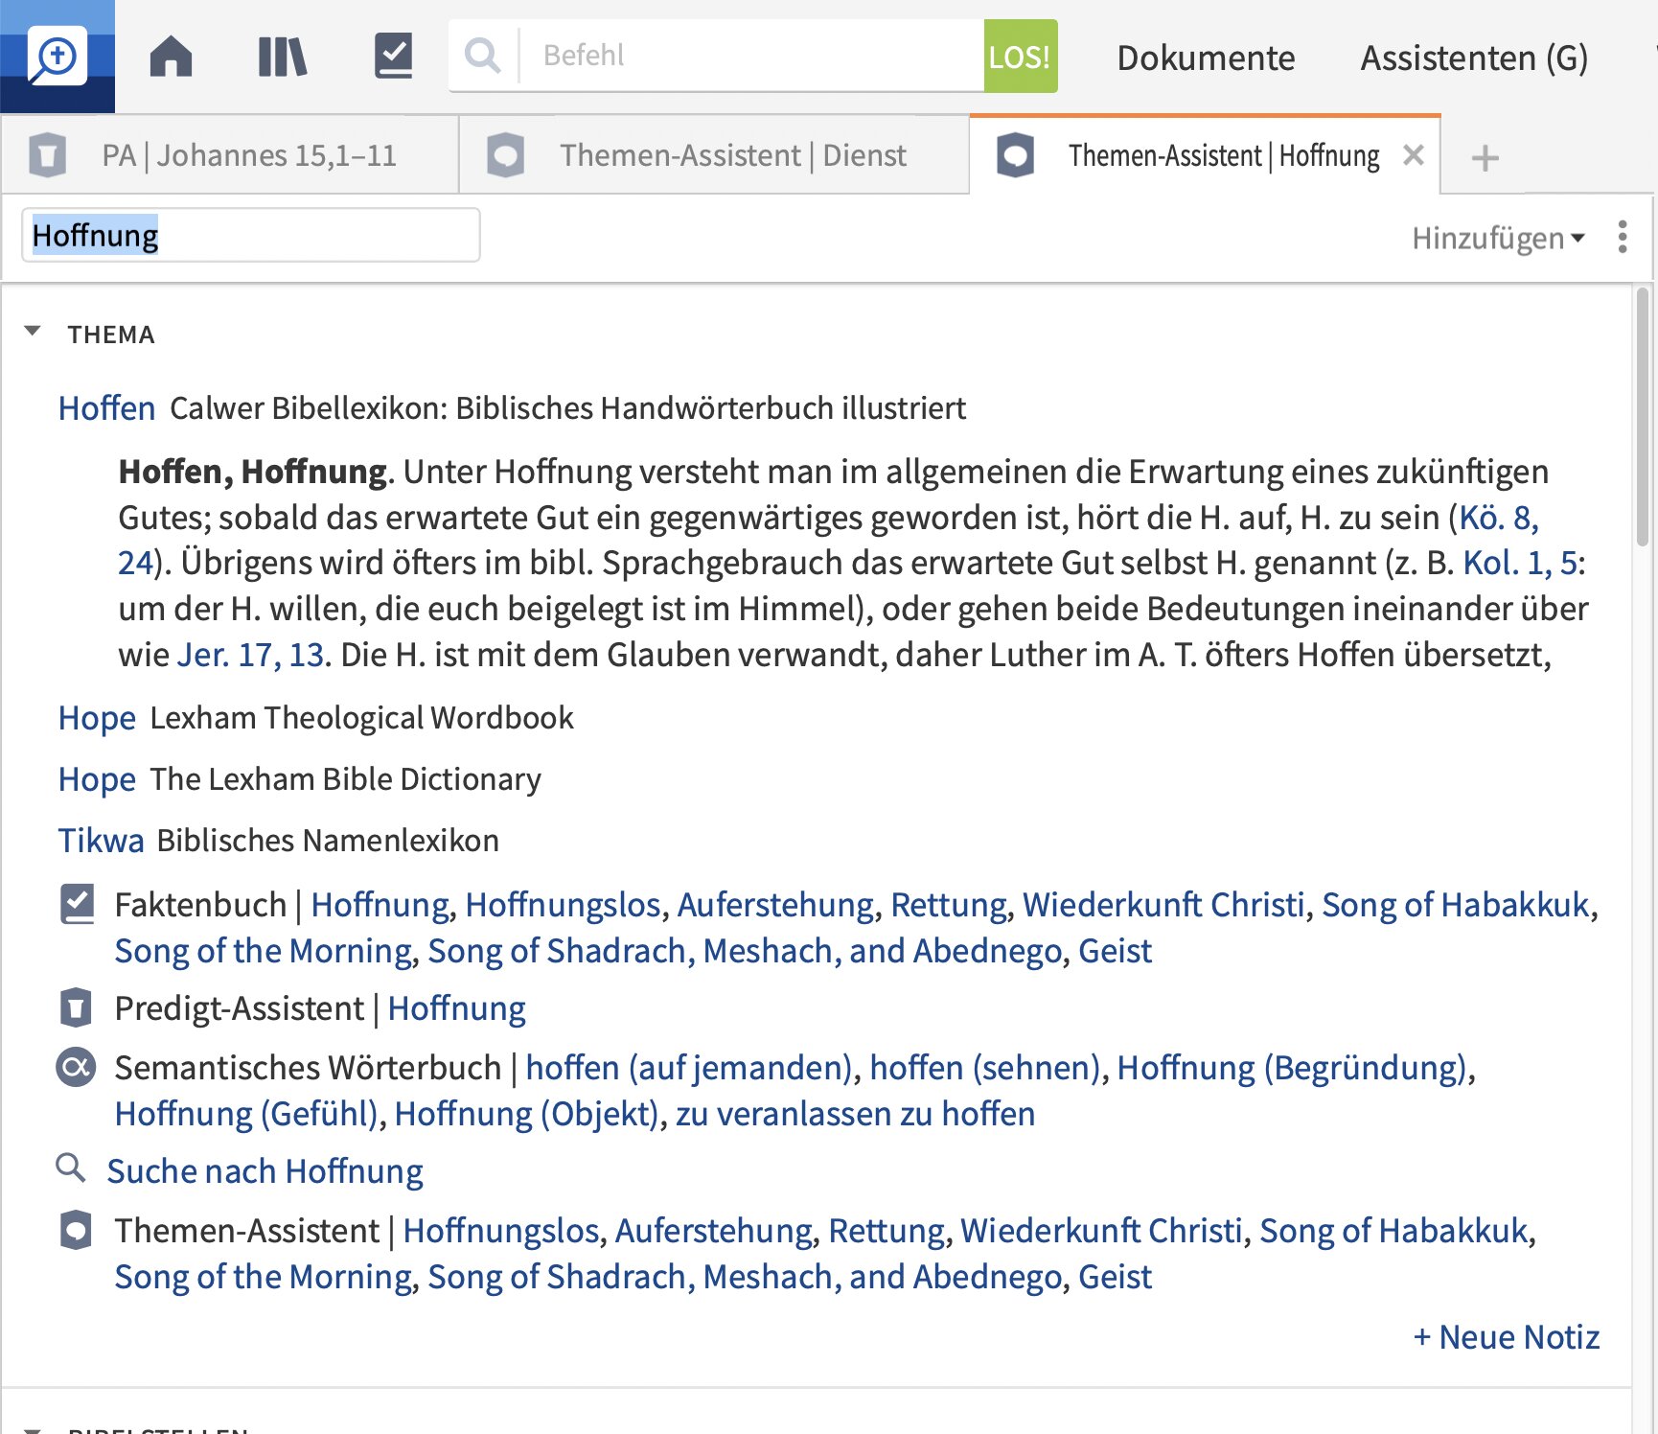
Task: Open the Factbook checkmark icon in toolbar
Action: click(393, 57)
